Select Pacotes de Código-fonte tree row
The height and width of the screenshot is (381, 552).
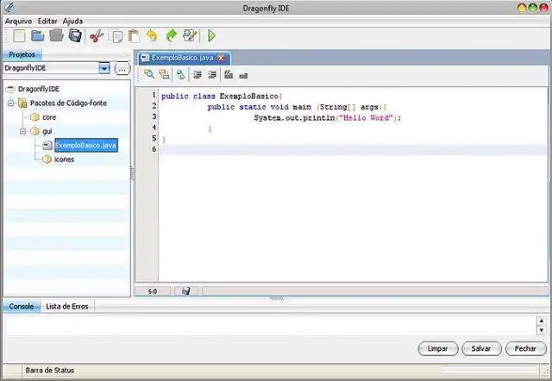pos(68,103)
